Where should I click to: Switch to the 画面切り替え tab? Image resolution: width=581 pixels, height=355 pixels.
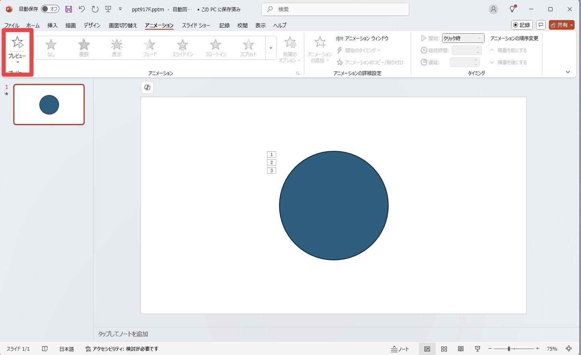coord(123,25)
